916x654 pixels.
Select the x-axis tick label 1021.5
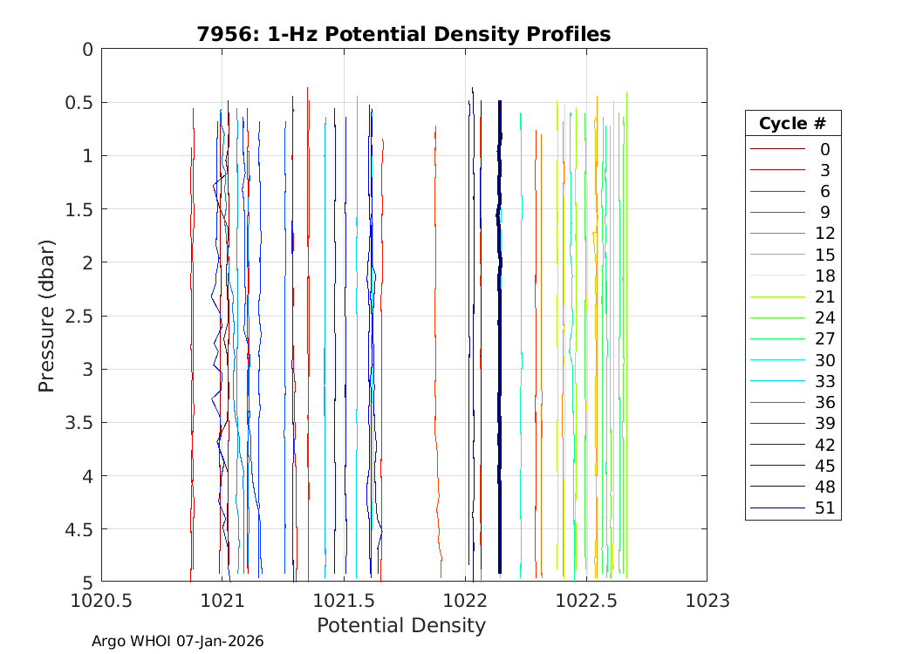344,601
